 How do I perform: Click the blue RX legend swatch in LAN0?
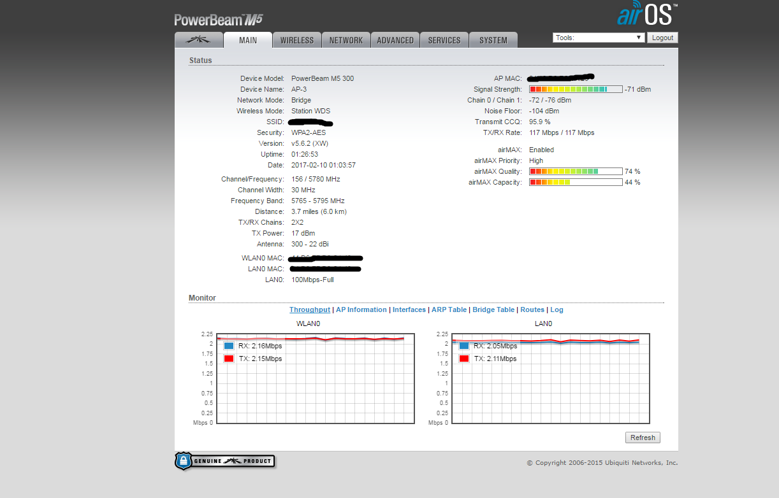[x=464, y=346]
